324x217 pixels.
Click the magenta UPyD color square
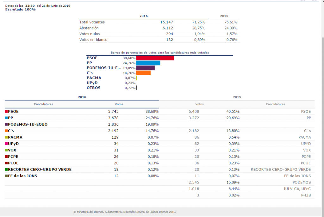pos(6,144)
